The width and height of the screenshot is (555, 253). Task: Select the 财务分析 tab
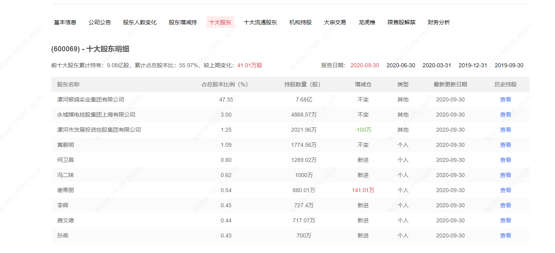pos(439,22)
